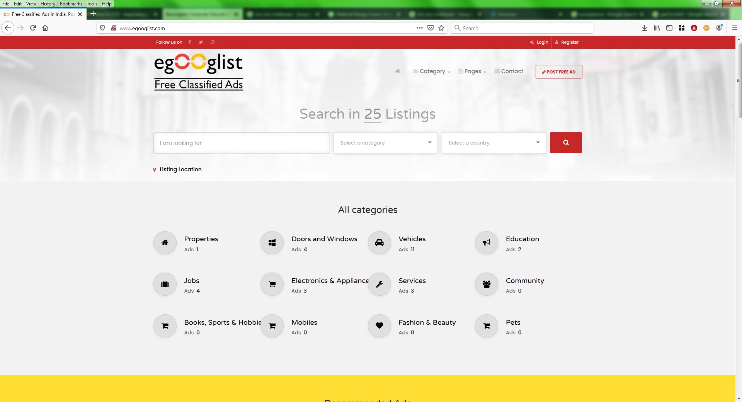Image resolution: width=742 pixels, height=402 pixels.
Task: Click the Properties house icon
Action: [x=165, y=243]
